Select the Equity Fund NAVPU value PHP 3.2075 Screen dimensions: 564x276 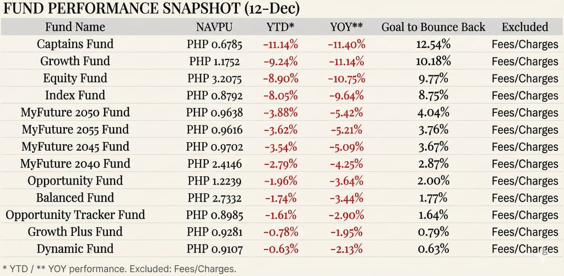tap(215, 78)
